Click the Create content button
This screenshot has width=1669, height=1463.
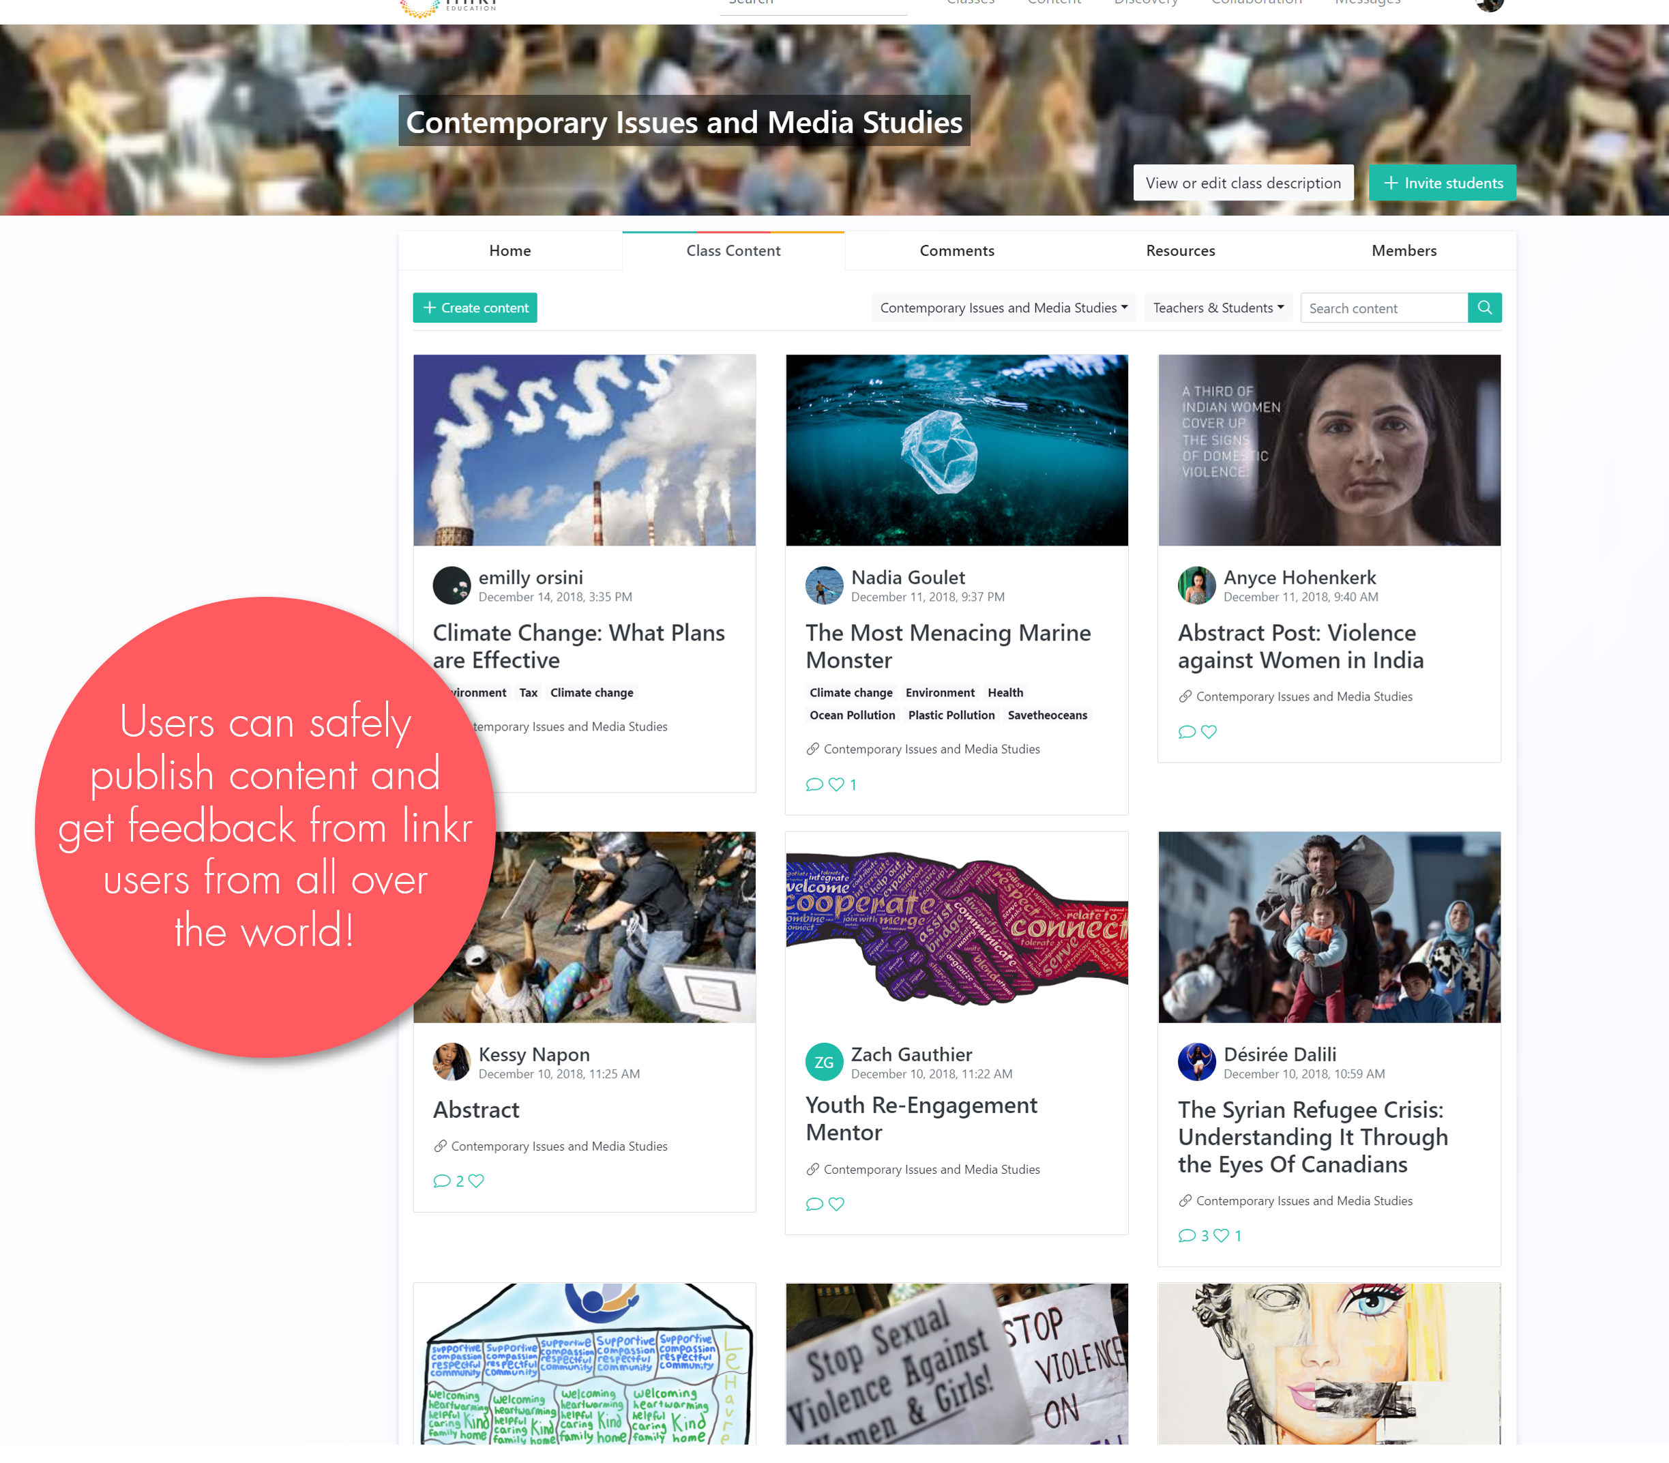[475, 308]
